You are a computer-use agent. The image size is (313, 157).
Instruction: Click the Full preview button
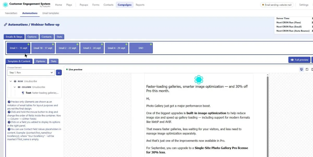click(x=299, y=60)
